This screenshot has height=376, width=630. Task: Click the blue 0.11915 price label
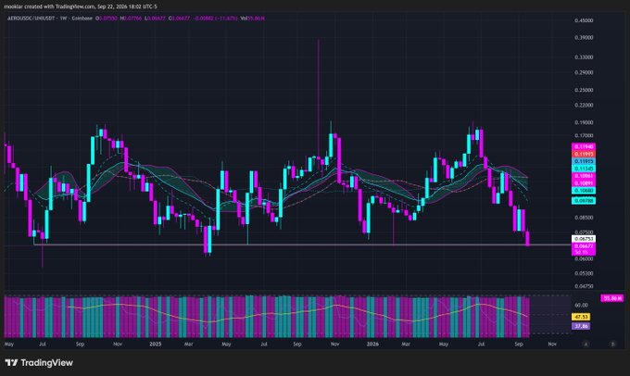(584, 161)
